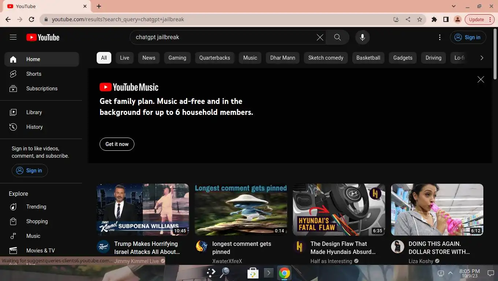The height and width of the screenshot is (281, 498).
Task: Share this page via the share icon
Action: 408,19
